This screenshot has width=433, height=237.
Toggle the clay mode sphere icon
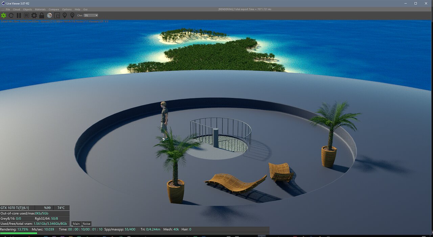coord(49,16)
